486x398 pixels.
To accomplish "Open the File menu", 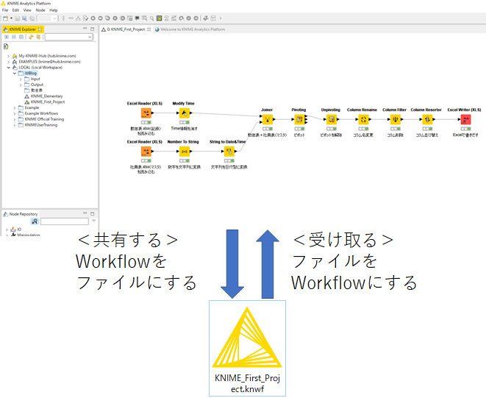I will [x=5, y=10].
